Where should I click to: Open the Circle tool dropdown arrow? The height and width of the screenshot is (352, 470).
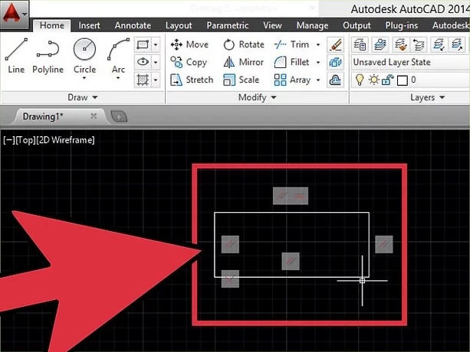click(84, 78)
